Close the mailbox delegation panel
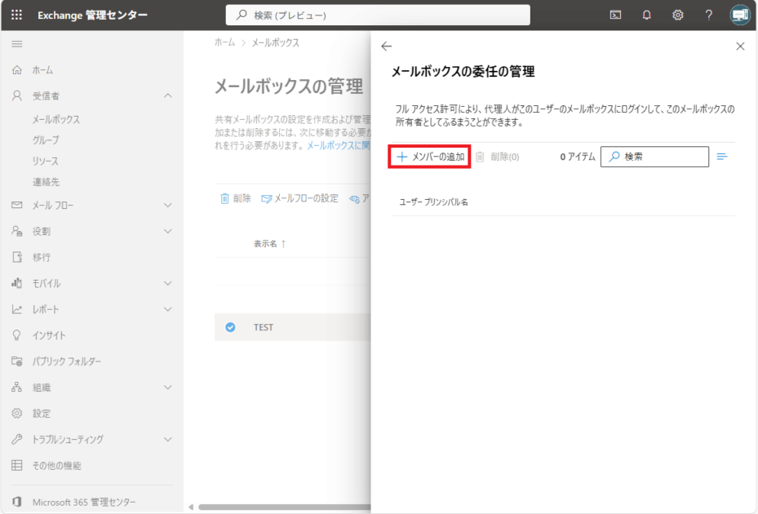 click(x=740, y=47)
